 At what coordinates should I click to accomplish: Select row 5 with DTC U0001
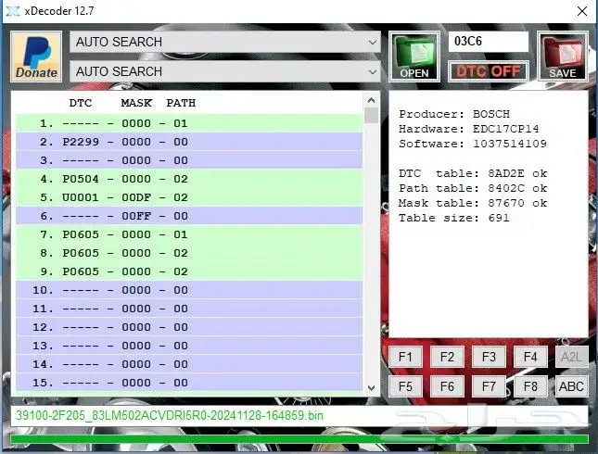click(x=189, y=197)
